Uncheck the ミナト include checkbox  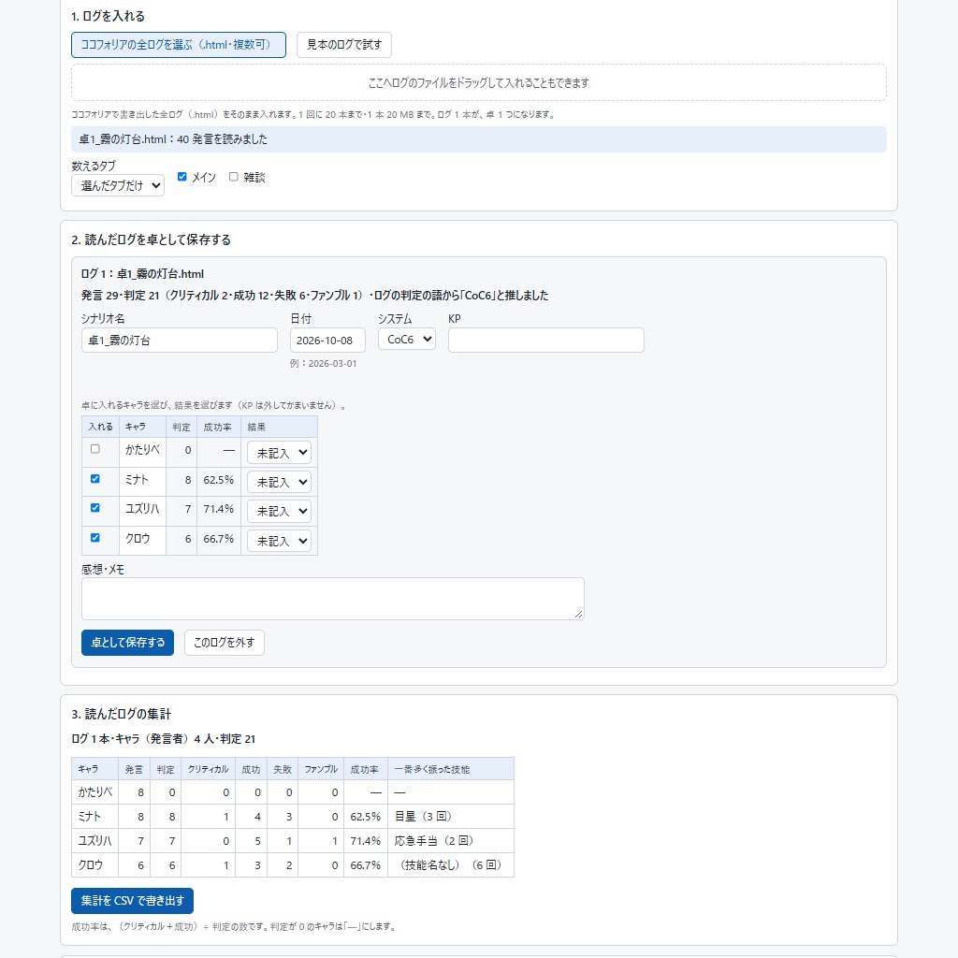(x=95, y=479)
